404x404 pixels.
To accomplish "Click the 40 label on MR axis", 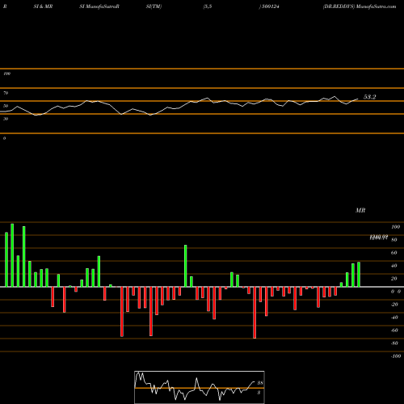I will coord(394,266).
